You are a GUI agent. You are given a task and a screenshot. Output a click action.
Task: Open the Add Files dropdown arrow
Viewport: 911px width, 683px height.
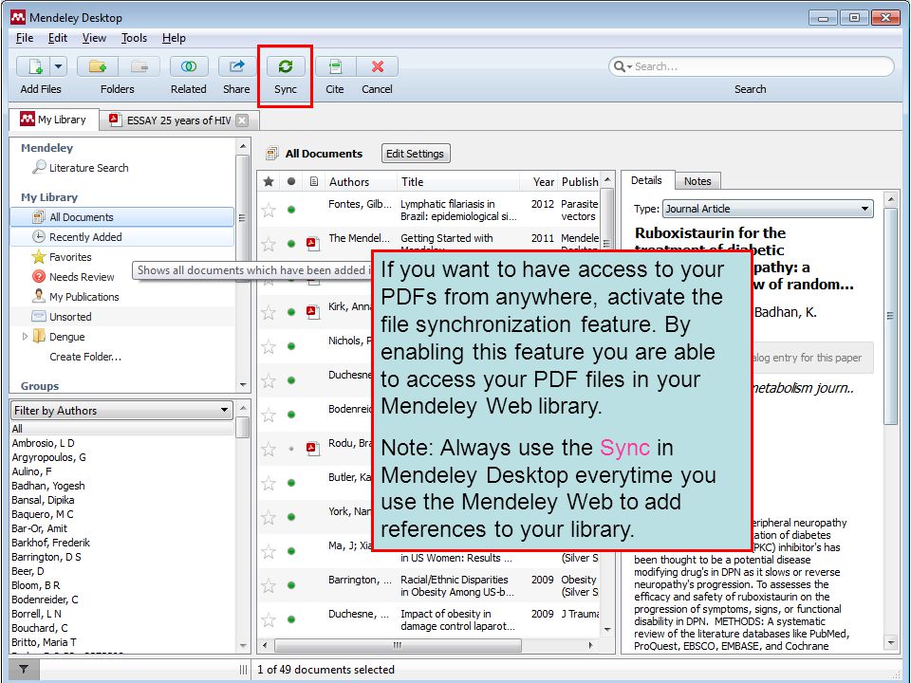click(x=58, y=66)
